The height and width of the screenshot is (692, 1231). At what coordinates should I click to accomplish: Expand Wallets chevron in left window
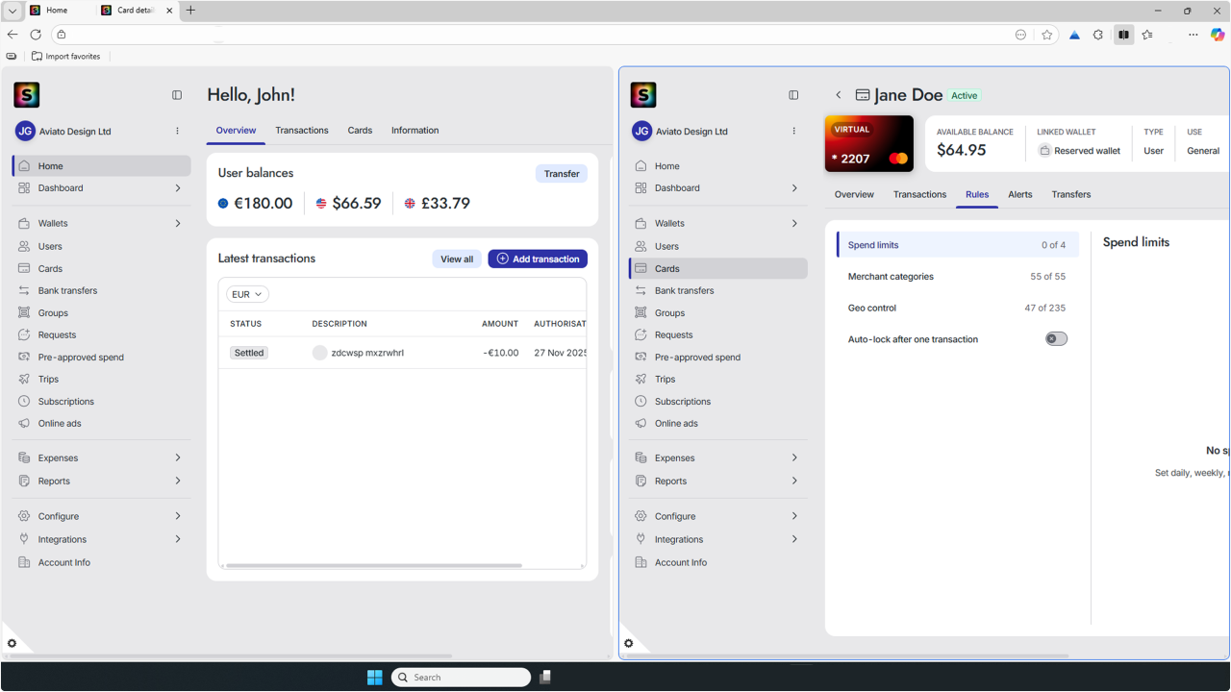pyautogui.click(x=178, y=223)
